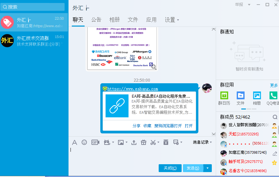Open the chat bubble check icon
This screenshot has width=279, height=177.
[x=176, y=142]
